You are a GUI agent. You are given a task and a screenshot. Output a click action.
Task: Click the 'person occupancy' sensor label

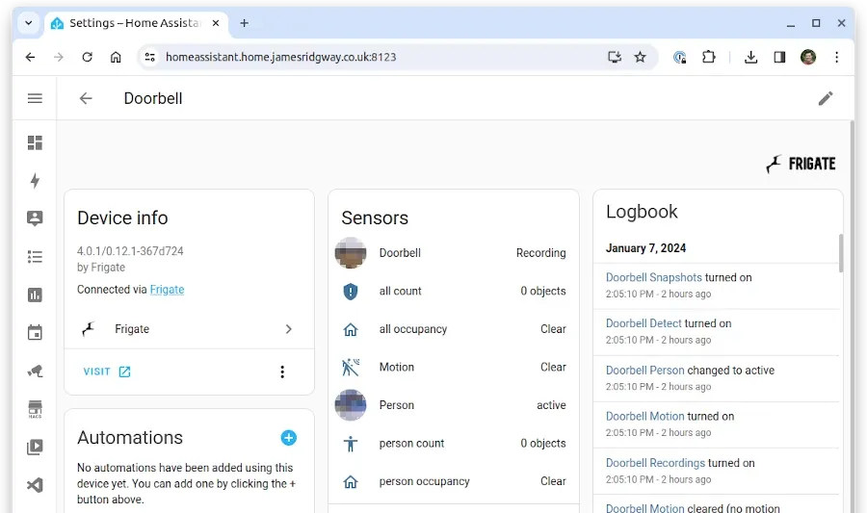[424, 481]
